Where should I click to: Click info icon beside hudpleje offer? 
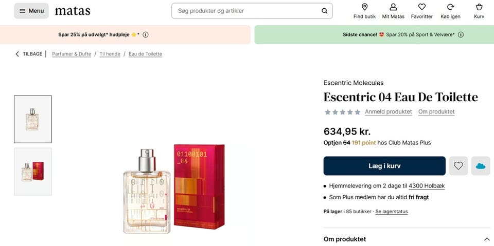point(146,35)
